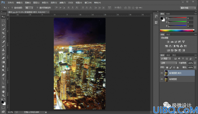Select the Eraser tool
Viewport: 198px width, 114px height.
coord(3,58)
